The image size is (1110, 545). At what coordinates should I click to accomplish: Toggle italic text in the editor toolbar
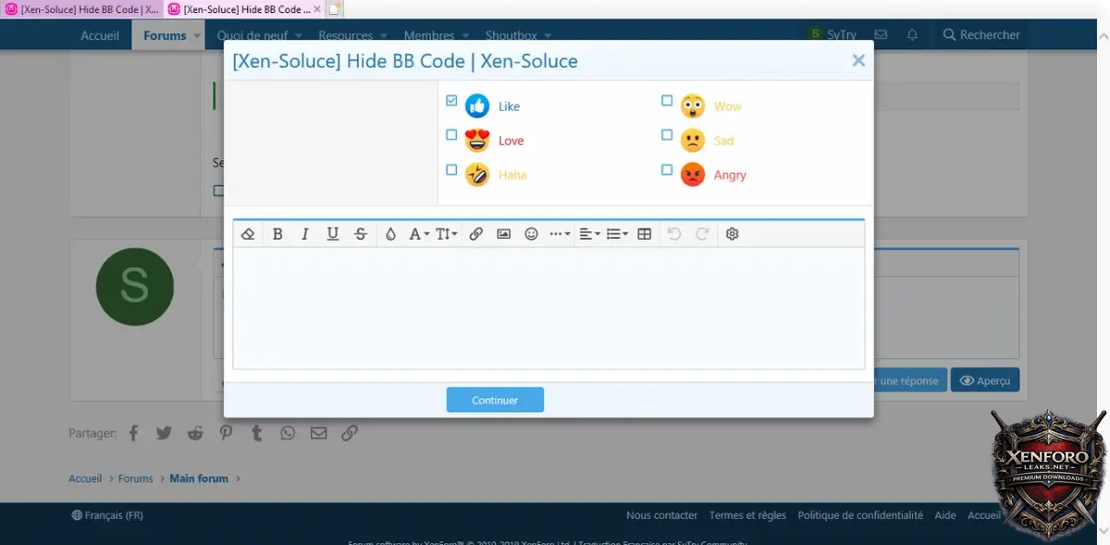(x=305, y=234)
